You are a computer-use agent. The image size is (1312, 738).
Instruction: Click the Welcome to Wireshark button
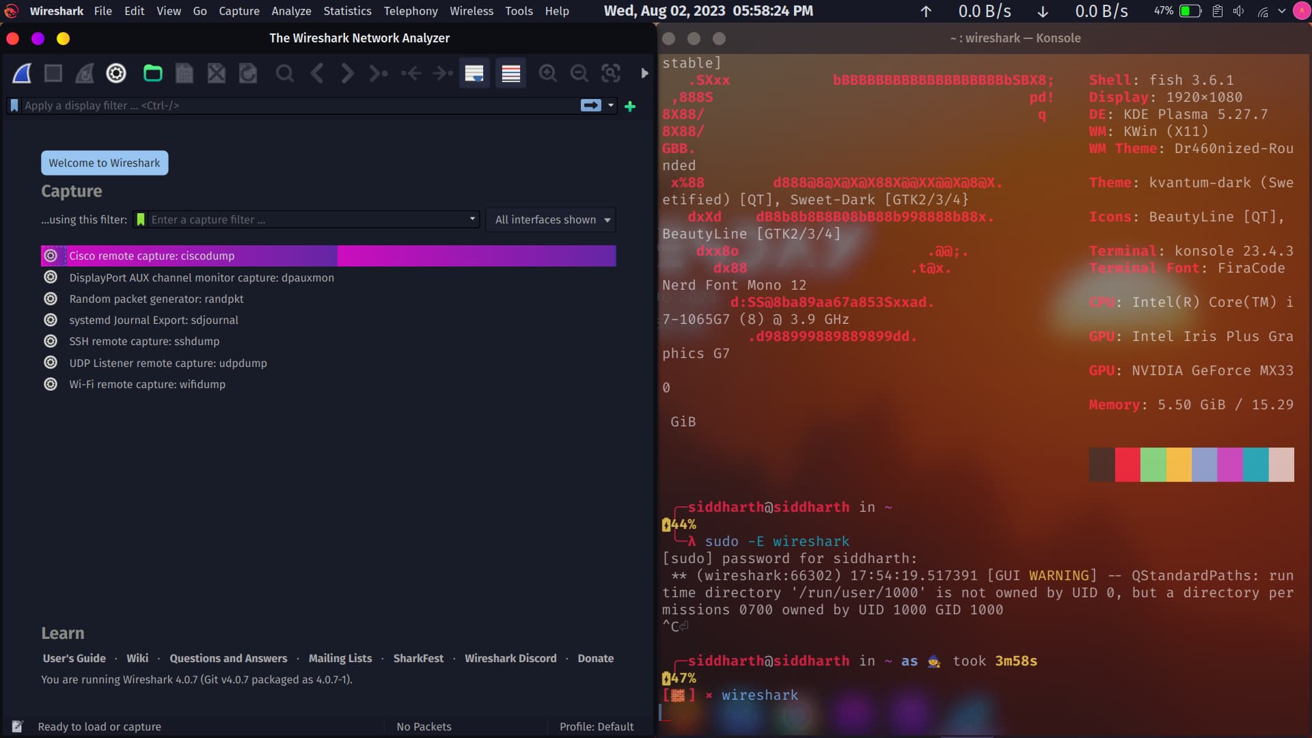tap(105, 163)
